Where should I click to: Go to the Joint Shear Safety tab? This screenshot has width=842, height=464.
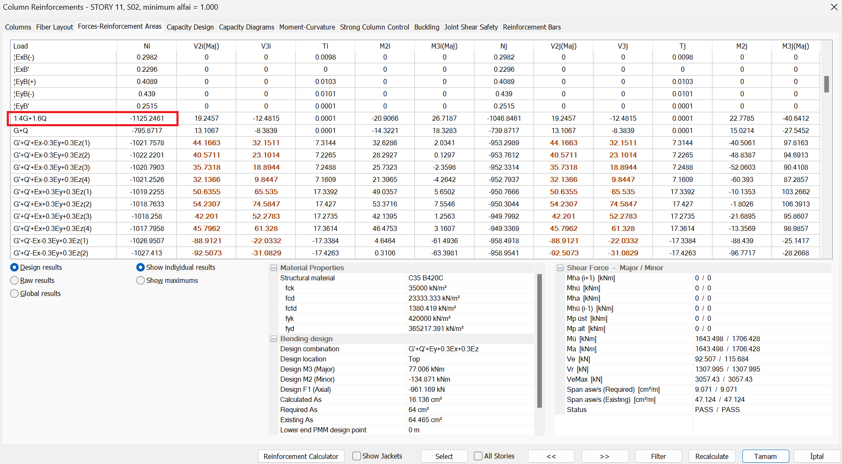click(471, 27)
